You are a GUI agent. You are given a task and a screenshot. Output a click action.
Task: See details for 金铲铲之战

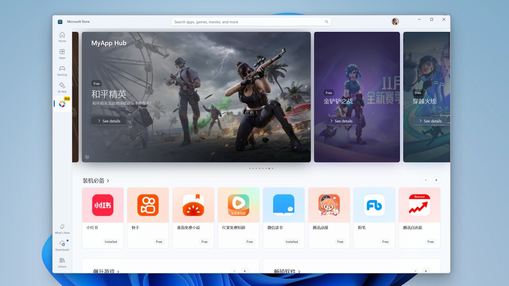[x=341, y=121]
